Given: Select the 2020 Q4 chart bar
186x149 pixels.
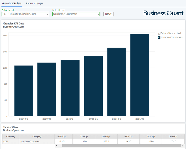Looking at the screenshot, I should click(x=70, y=88).
